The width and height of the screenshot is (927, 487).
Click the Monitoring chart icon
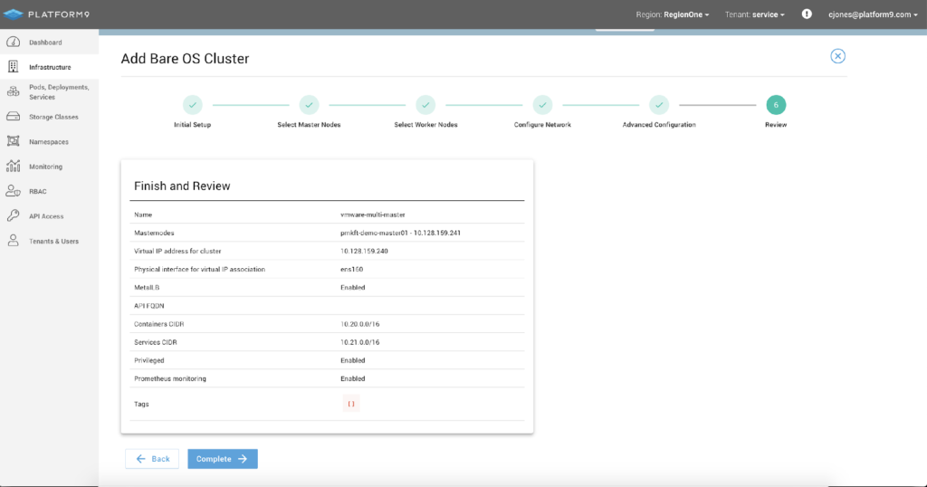click(x=14, y=167)
